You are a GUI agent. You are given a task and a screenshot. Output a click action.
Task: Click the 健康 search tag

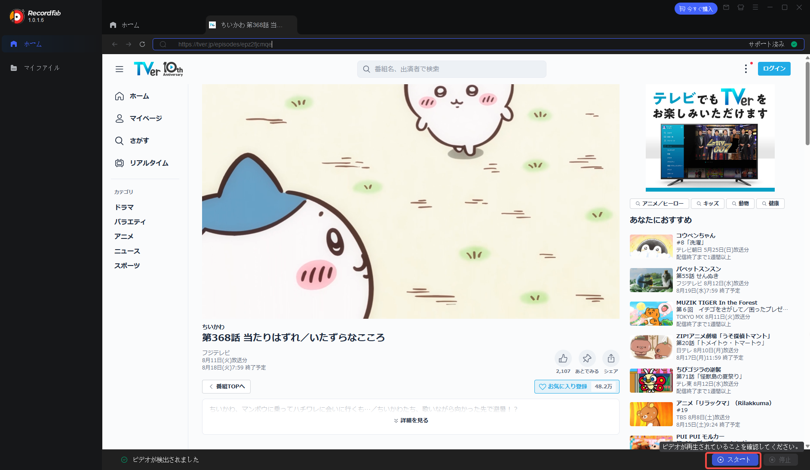(770, 204)
